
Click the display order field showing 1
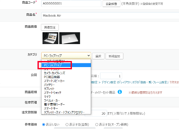(x=111, y=76)
